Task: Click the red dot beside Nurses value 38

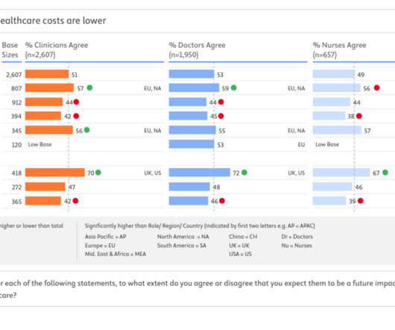Action: pyautogui.click(x=359, y=116)
